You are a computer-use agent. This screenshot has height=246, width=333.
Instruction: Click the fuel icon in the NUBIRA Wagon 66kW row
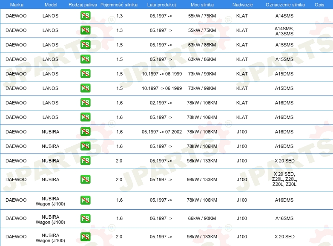[x=85, y=218]
